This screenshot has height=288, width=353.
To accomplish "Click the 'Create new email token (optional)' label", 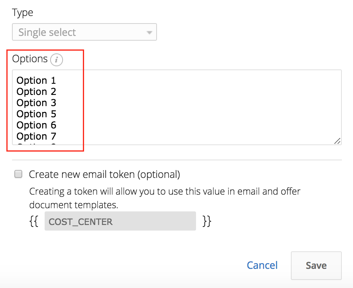I will [104, 174].
